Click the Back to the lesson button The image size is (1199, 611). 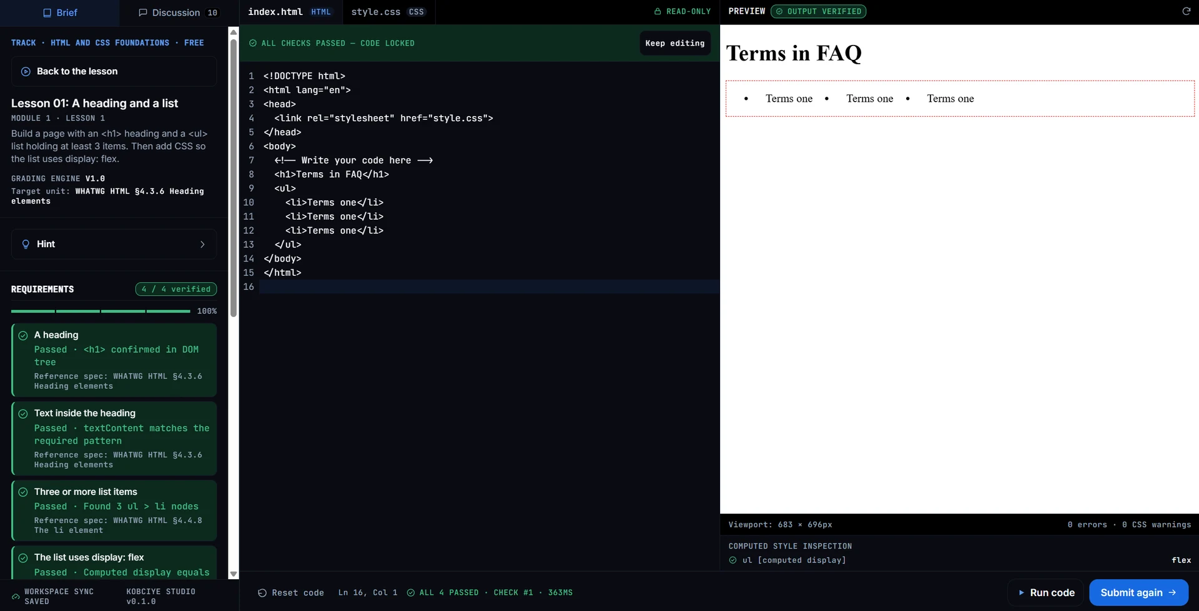[114, 71]
